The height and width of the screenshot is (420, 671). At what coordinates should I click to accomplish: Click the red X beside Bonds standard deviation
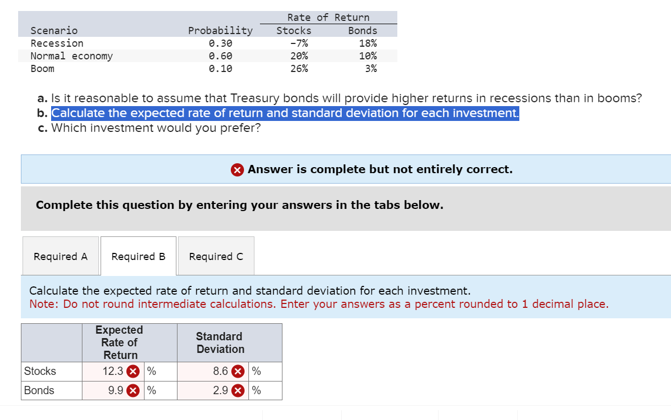[x=237, y=390]
